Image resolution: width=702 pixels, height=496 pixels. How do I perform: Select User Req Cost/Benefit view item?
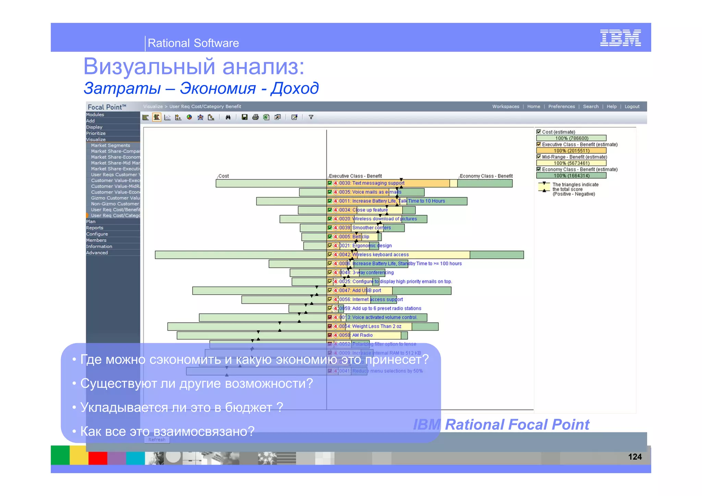[x=115, y=210]
